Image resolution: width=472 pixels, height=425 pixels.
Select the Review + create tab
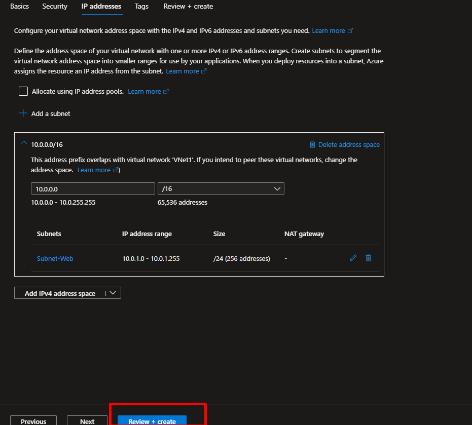[188, 7]
